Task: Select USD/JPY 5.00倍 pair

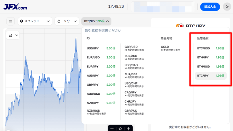Action: 101,48
